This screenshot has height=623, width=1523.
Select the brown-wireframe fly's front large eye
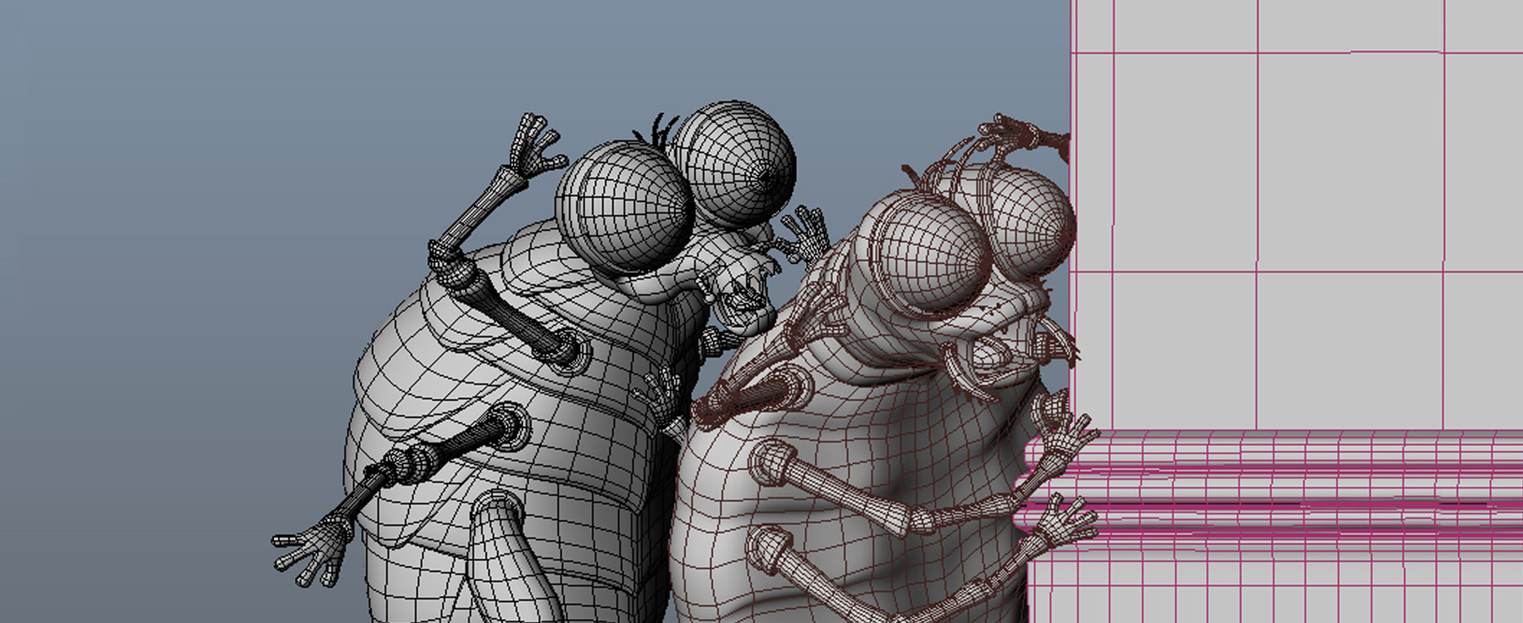click(921, 252)
